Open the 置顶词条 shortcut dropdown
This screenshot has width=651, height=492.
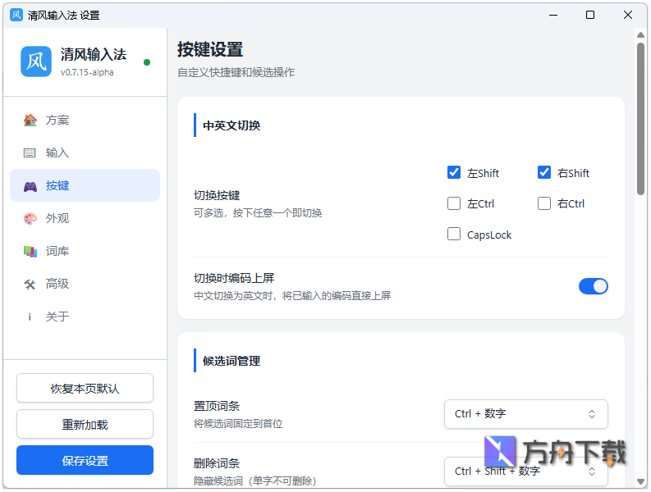click(x=526, y=414)
